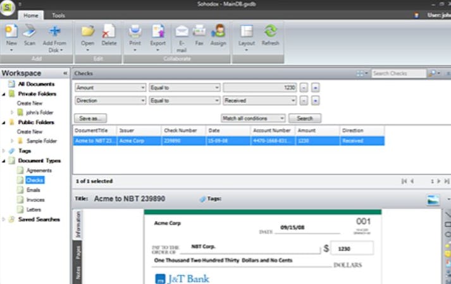
Task: Click the New document icon
Action: 11,32
